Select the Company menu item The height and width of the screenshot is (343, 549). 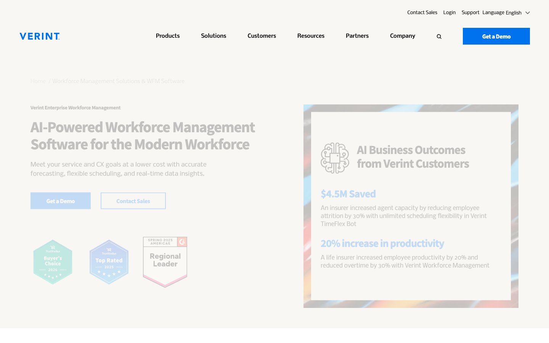[403, 36]
